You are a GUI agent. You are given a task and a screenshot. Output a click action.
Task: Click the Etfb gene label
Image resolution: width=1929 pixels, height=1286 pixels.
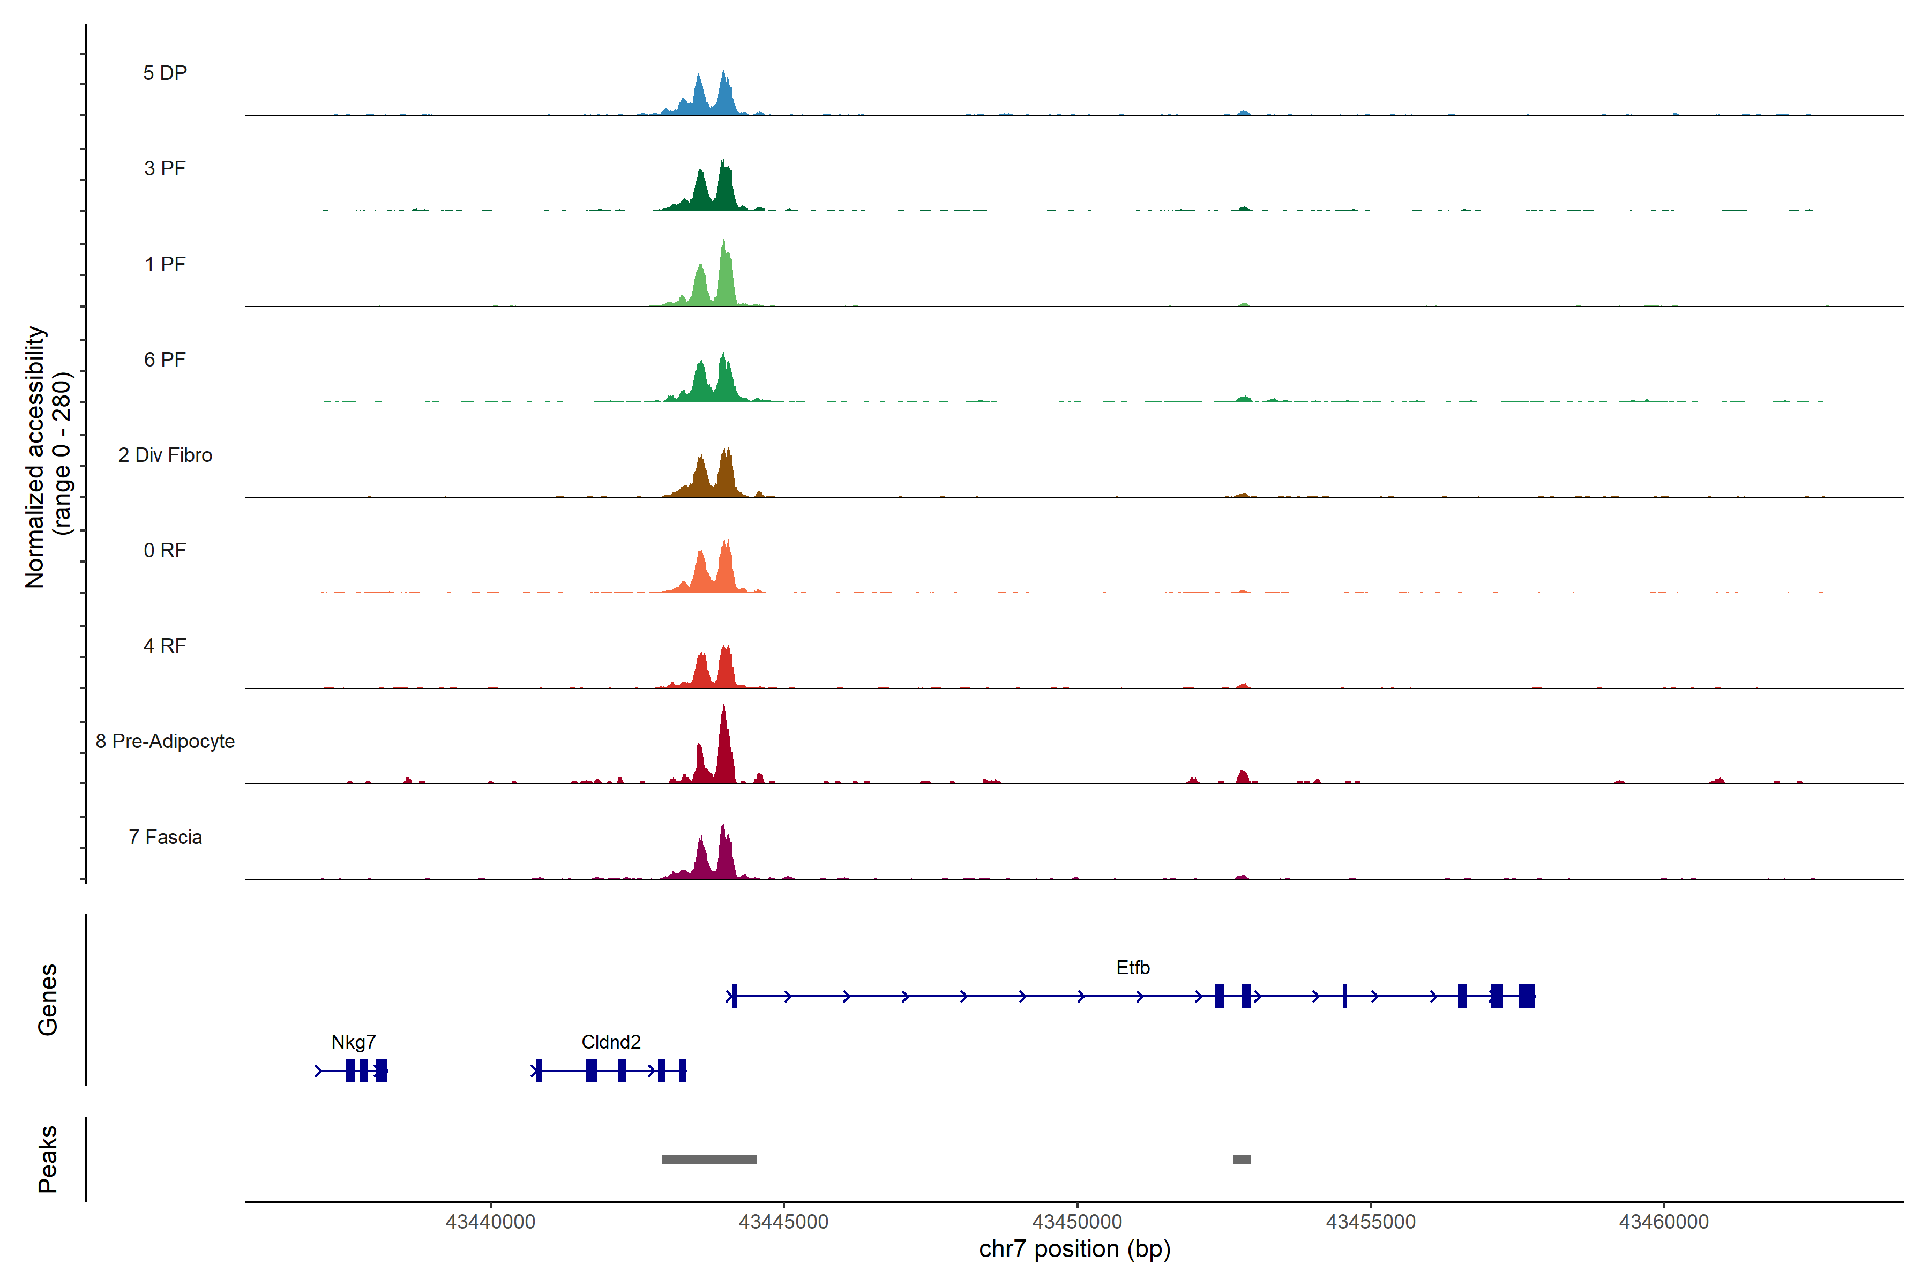click(x=1133, y=968)
